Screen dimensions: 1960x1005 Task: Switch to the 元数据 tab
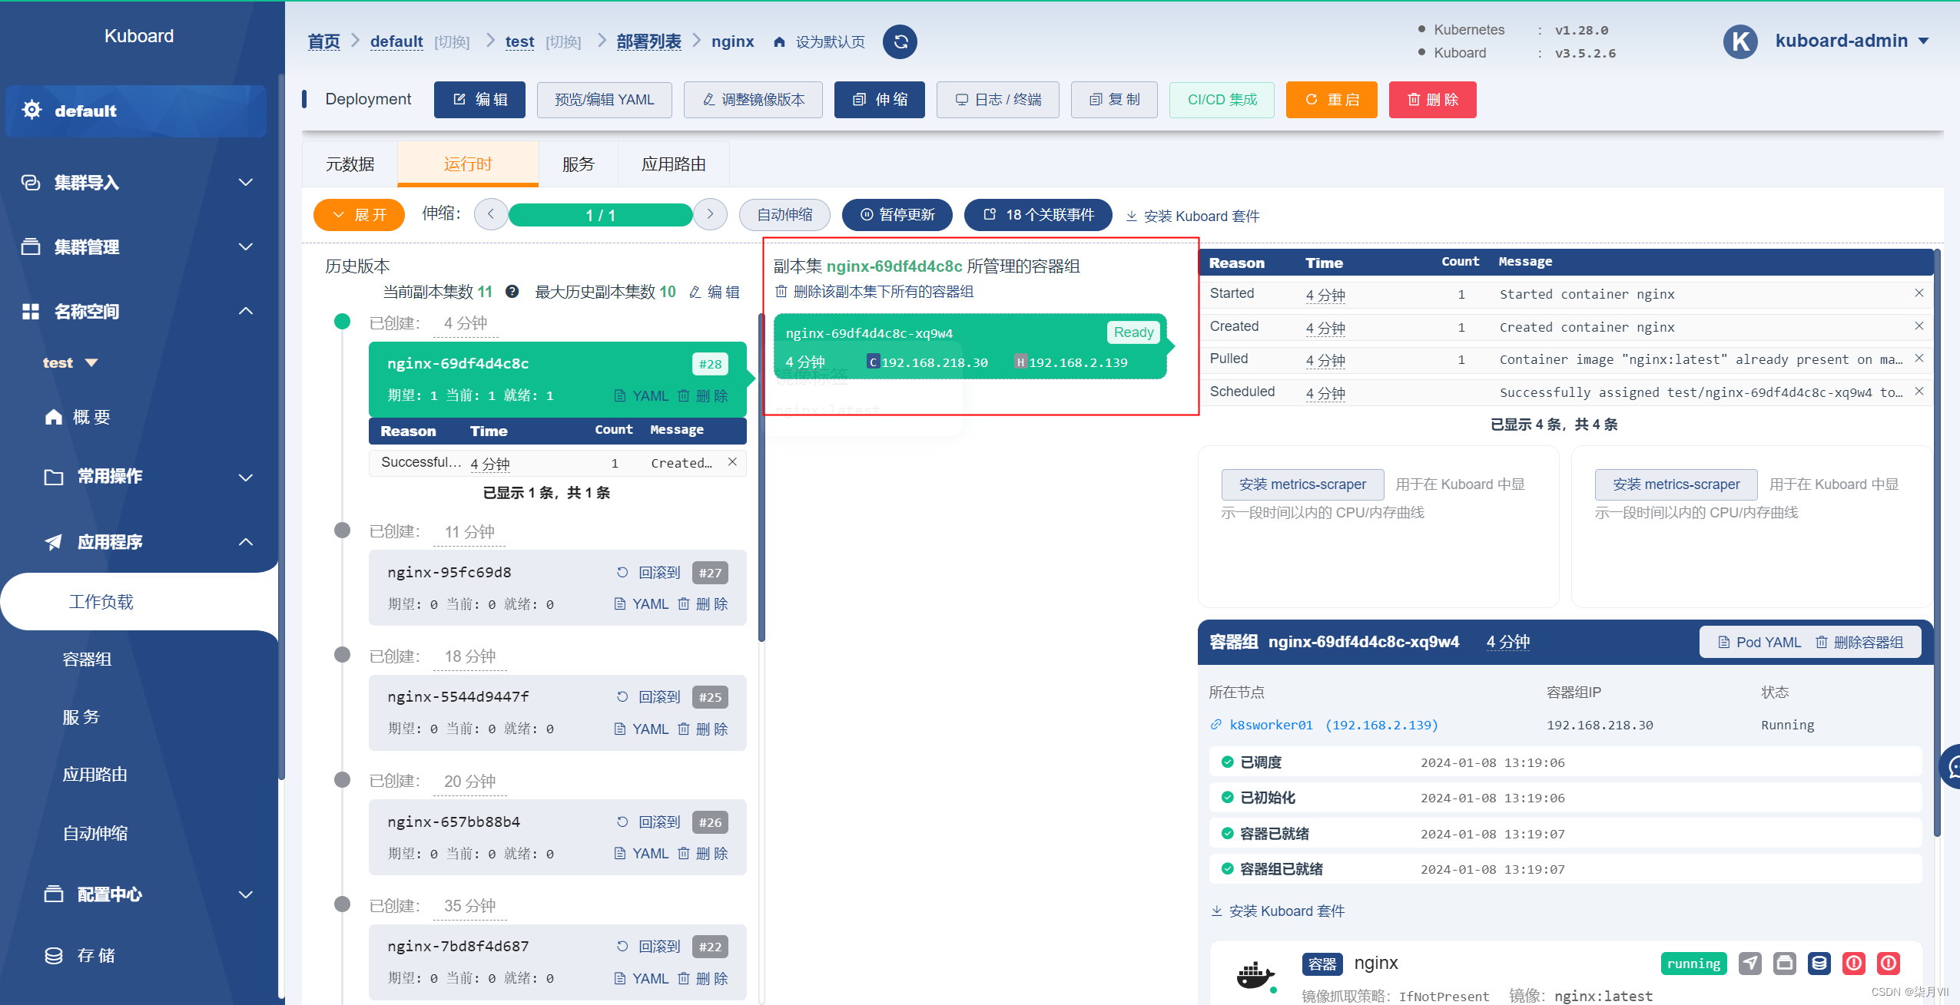coord(350,164)
